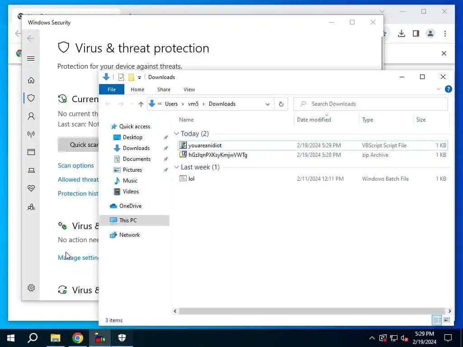Select Desktop in navigation pane

pyautogui.click(x=132, y=137)
